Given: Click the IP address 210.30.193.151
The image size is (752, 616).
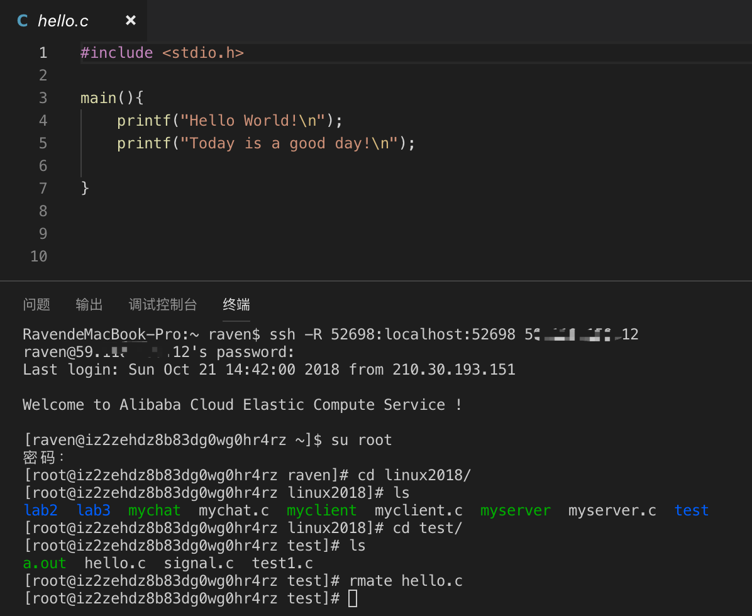Looking at the screenshot, I should point(454,370).
